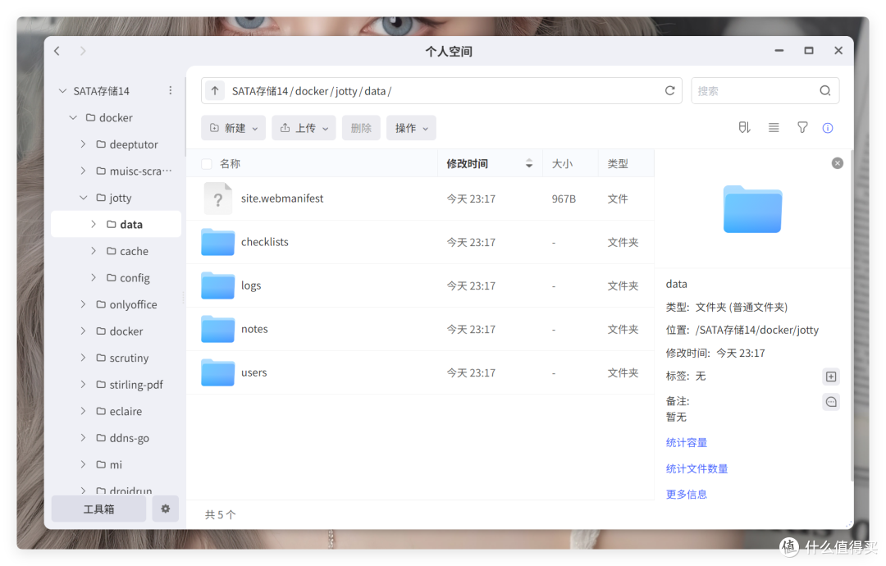Select stirling-pdf in the folder tree

[x=136, y=385]
